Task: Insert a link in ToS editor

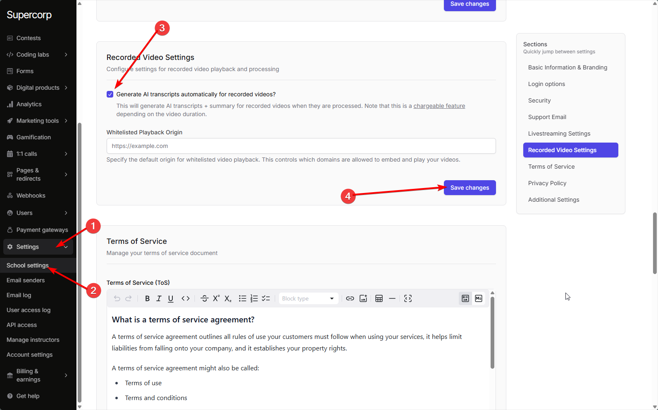Action: pos(350,298)
